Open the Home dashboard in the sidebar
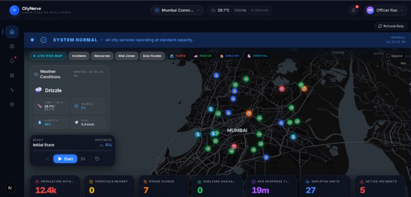 [x=12, y=32]
